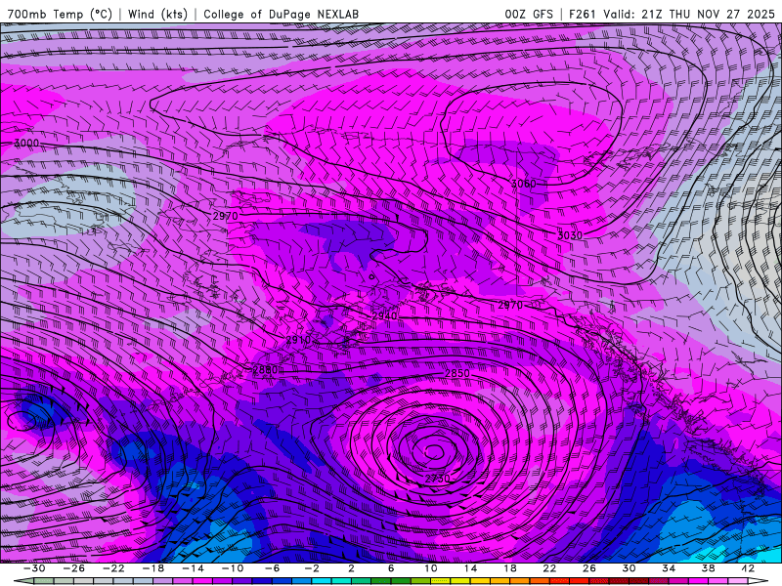Viewport: 782px width, 586px height.
Task: Click the "700mb Temp (°C)" title text
Action: [x=60, y=14]
